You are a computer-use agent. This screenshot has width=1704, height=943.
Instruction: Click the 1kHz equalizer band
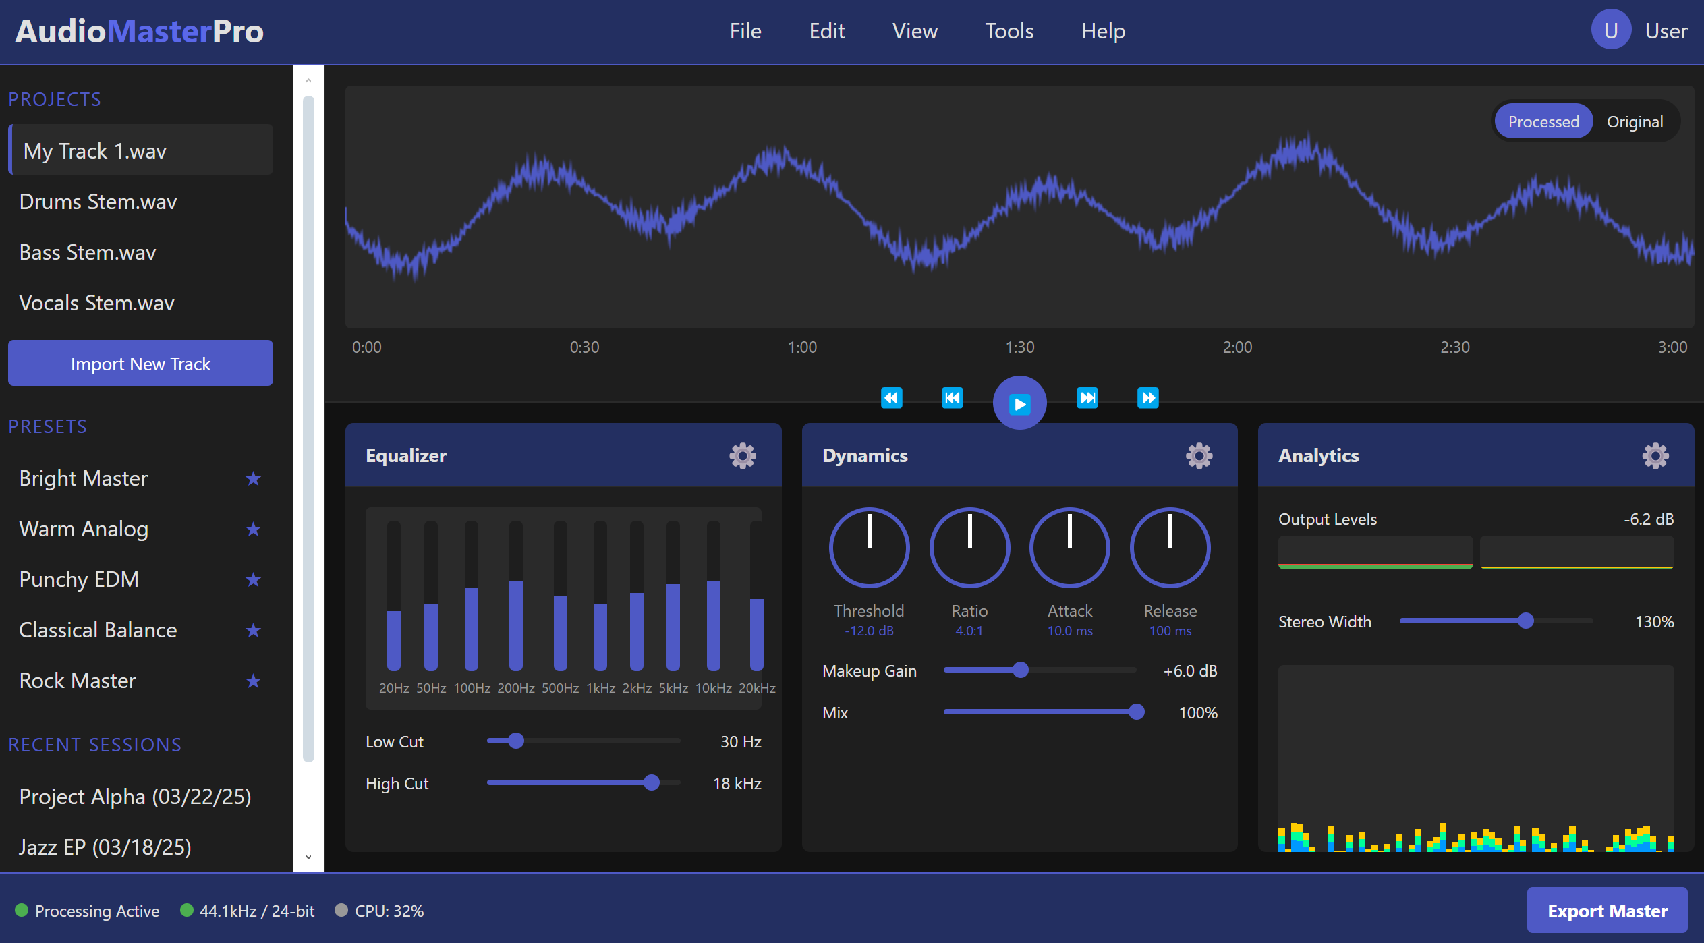[x=600, y=596]
